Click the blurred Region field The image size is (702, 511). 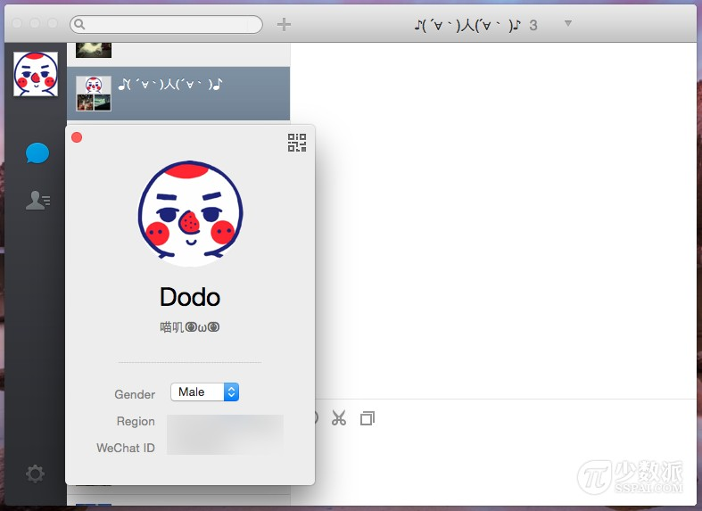225,422
